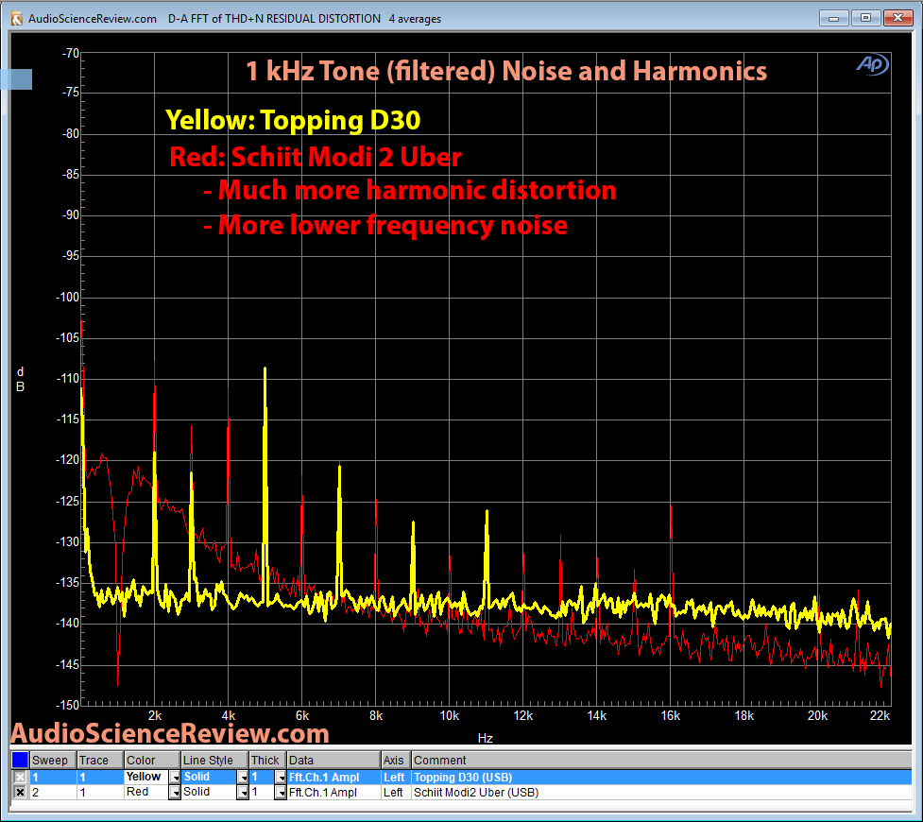The height and width of the screenshot is (822, 923).
Task: Open the Red color dropdown
Action: pos(175,793)
